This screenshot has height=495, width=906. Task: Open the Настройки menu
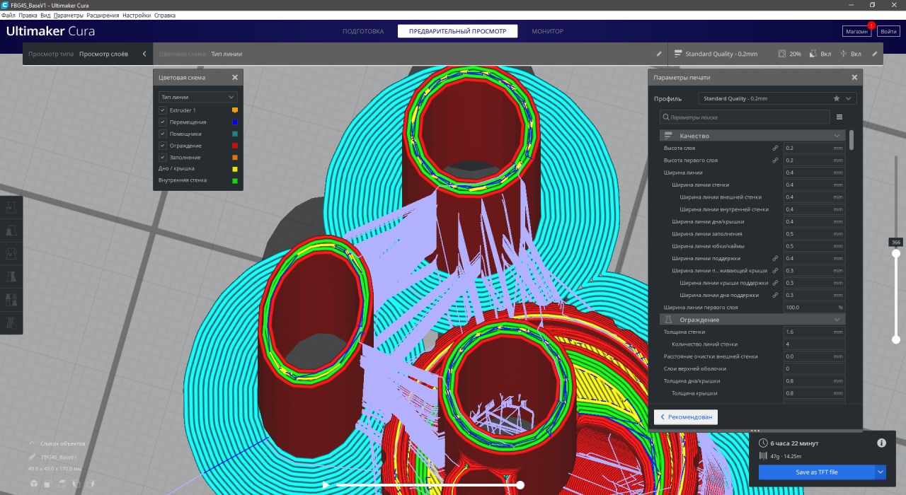click(x=137, y=15)
